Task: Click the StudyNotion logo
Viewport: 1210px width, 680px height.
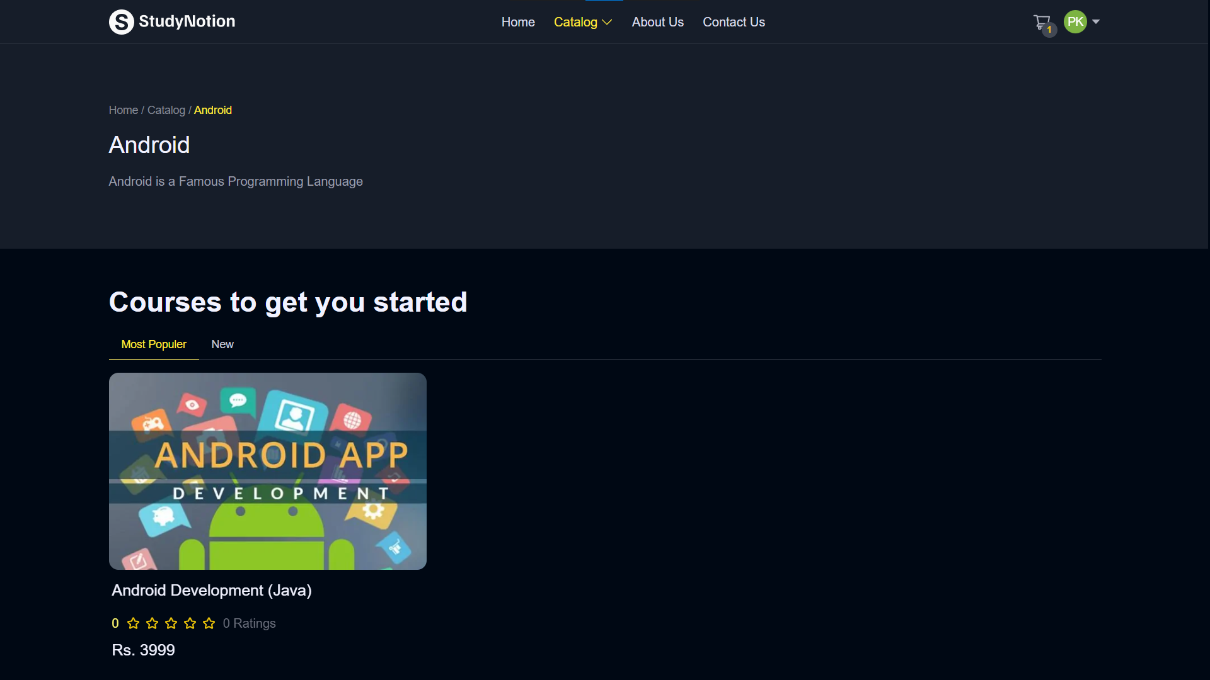Action: coord(172,22)
